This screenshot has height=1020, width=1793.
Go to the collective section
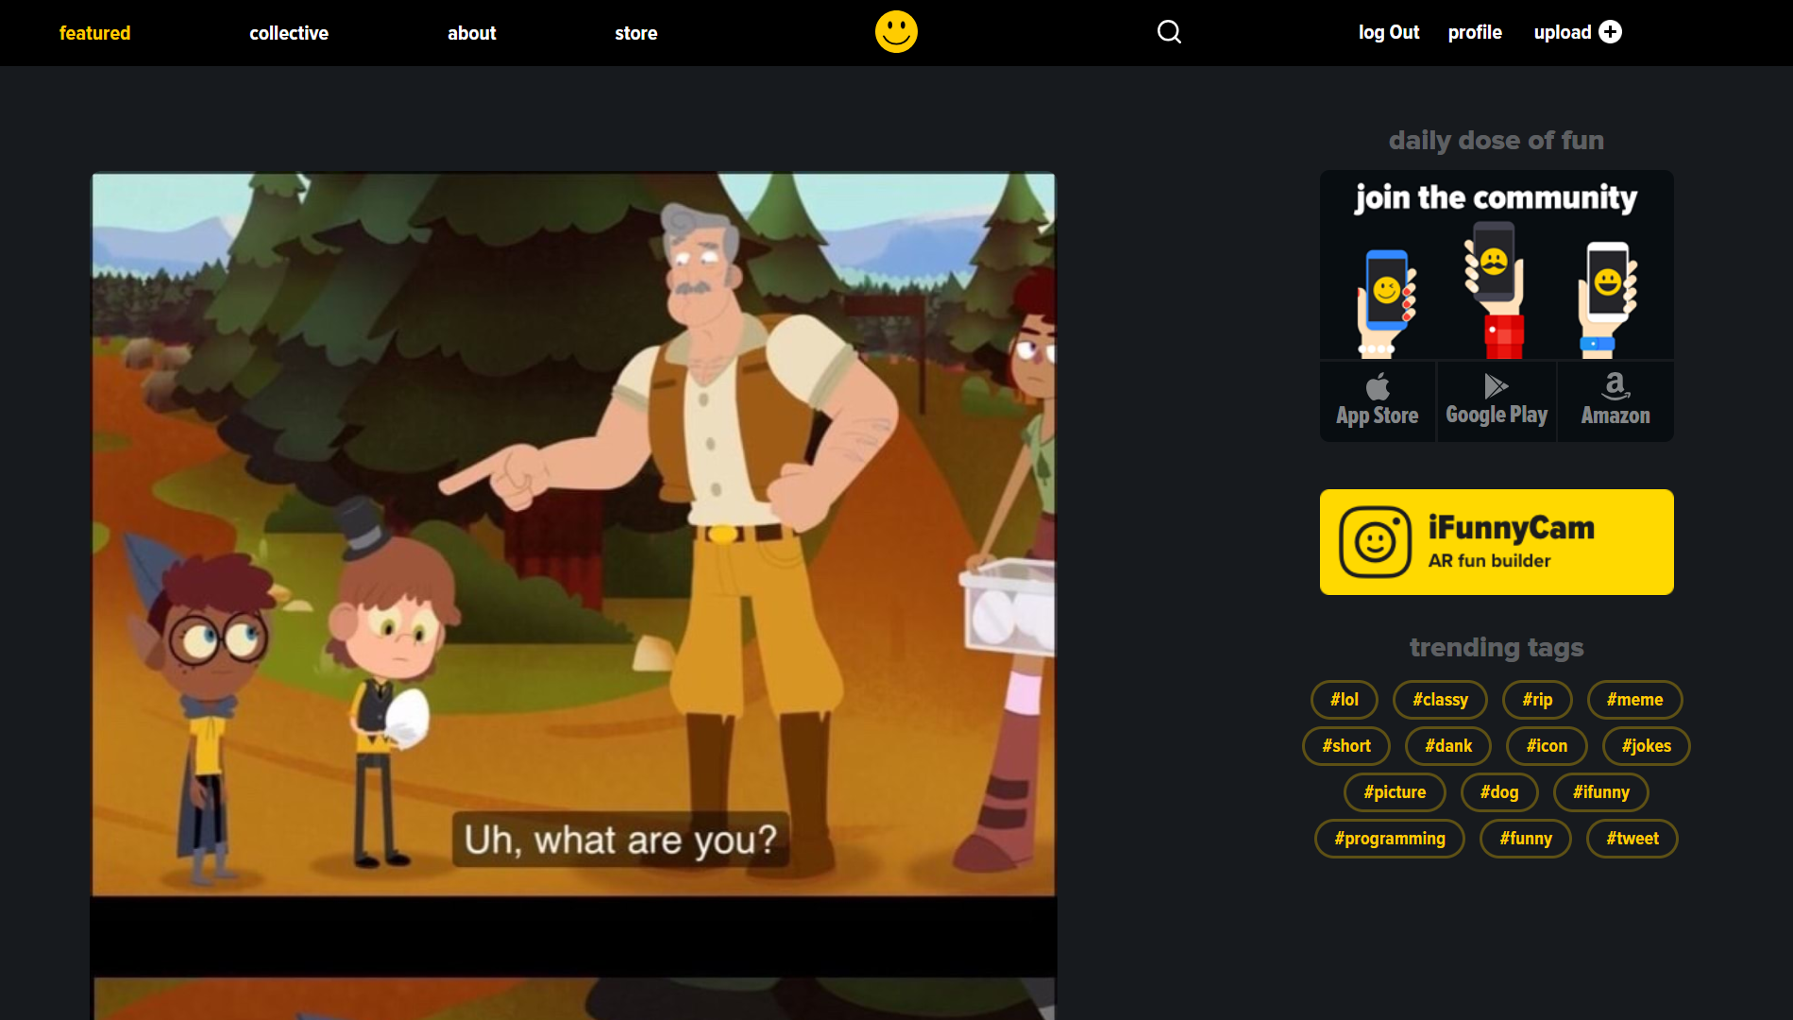point(289,33)
